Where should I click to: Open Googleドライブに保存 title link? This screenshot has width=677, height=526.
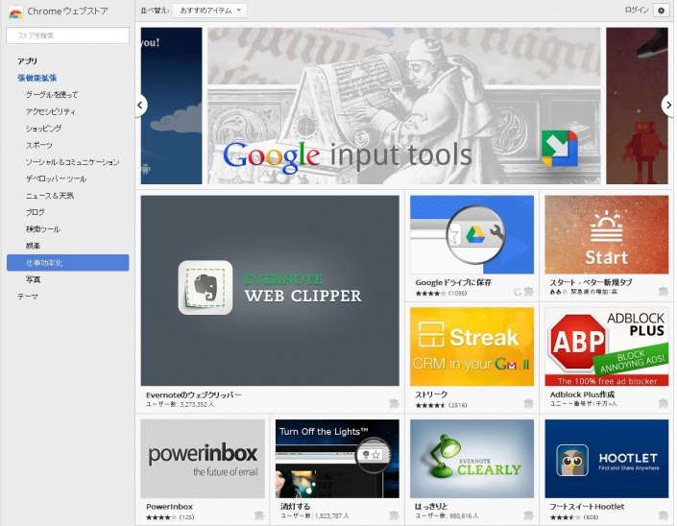tap(453, 282)
